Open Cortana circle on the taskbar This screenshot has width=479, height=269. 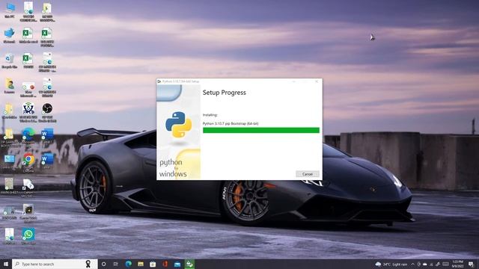pyautogui.click(x=103, y=264)
